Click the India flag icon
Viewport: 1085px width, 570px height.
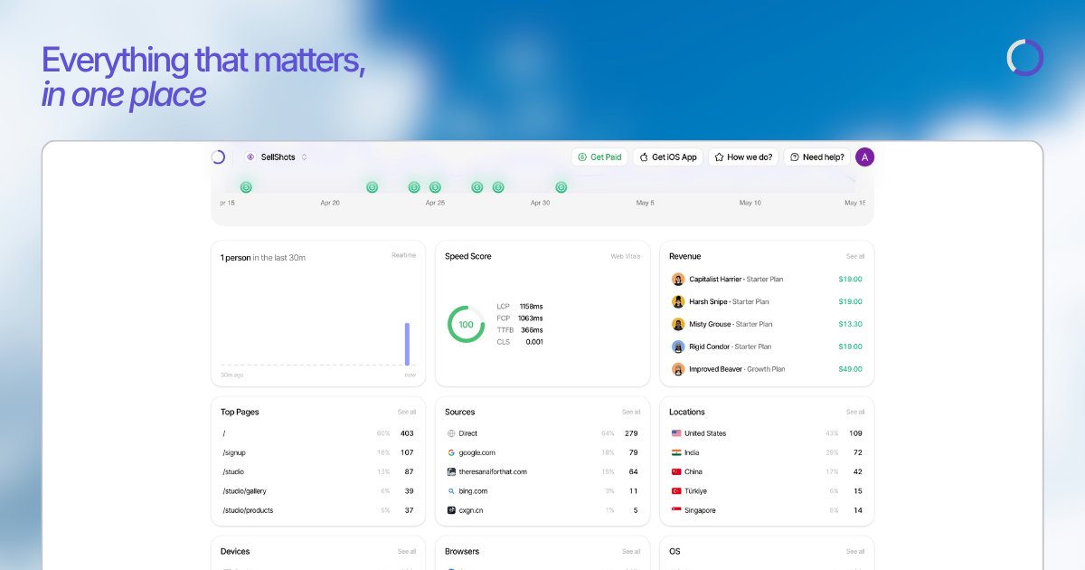[676, 452]
